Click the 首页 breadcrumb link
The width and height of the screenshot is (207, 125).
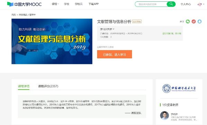(x=13, y=15)
